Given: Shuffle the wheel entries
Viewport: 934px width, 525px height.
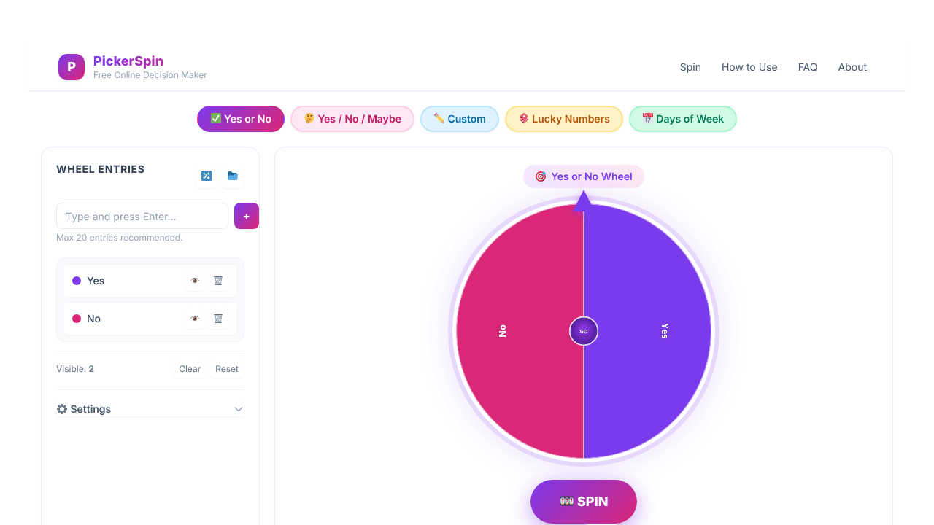Looking at the screenshot, I should [207, 176].
